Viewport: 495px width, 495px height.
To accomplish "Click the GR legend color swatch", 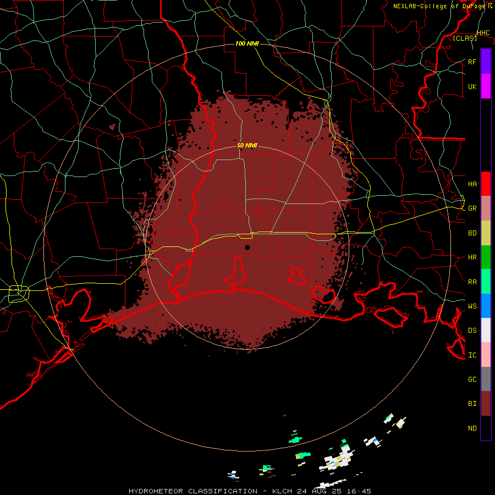I will 486,208.
